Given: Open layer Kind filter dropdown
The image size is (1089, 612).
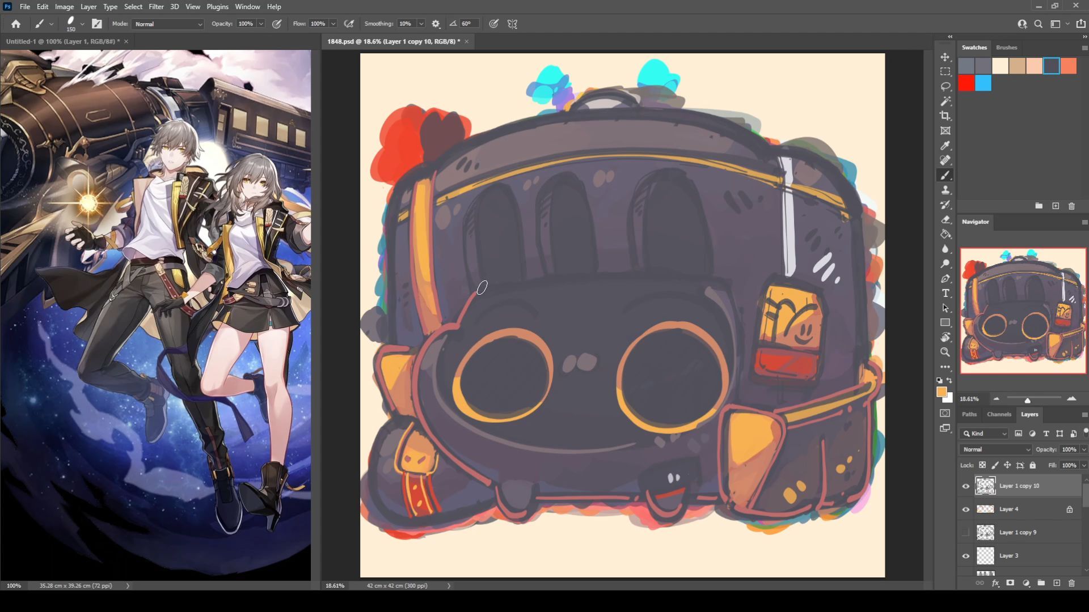Looking at the screenshot, I should coord(985,433).
